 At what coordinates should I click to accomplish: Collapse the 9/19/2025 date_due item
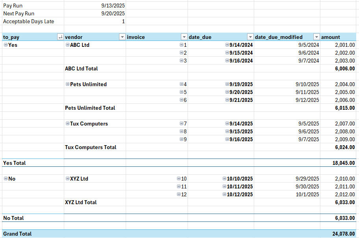coord(227,84)
